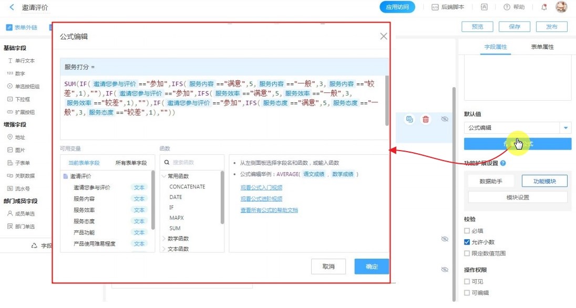Open the 后端脚本 code icon
This screenshot has height=308, width=576.
(435, 7)
